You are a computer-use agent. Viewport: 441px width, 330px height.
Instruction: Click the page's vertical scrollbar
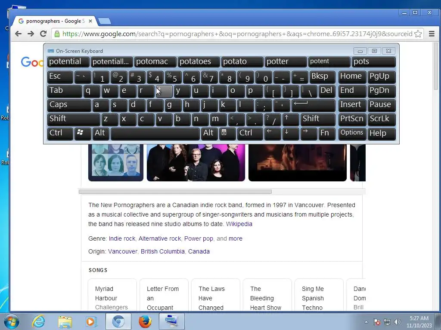click(436, 66)
